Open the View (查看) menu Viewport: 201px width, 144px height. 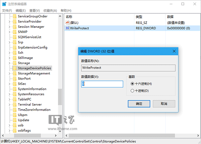point(35,10)
